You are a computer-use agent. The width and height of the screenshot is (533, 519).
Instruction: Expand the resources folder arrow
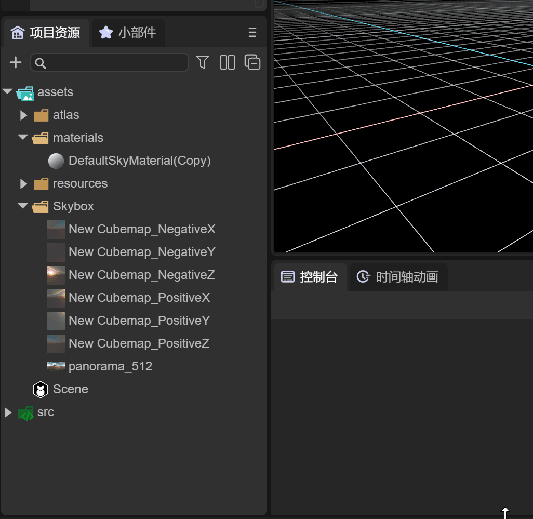tap(23, 184)
